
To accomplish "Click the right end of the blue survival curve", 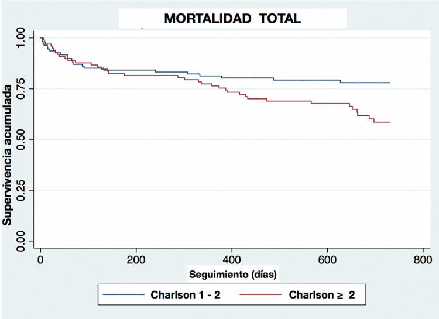I will 389,83.
